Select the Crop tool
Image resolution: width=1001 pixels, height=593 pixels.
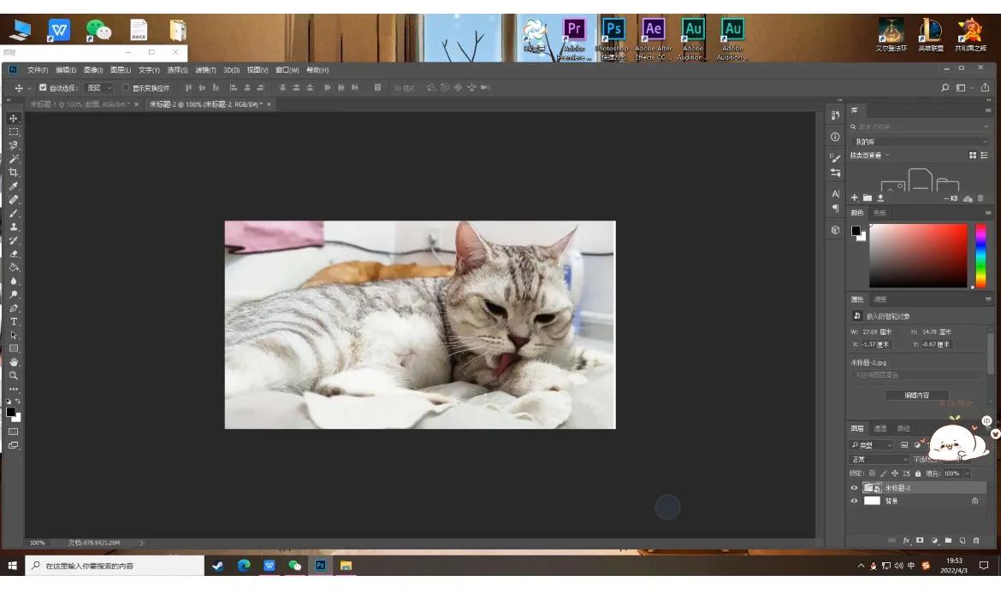pos(14,173)
